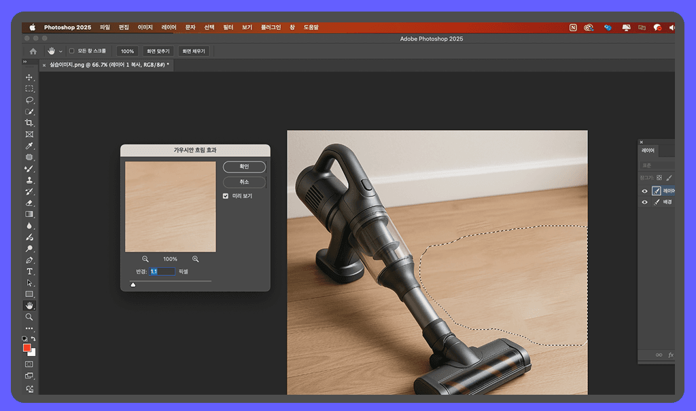Viewport: 696px width, 411px height.
Task: Zoom in the blur preview
Action: pos(195,259)
